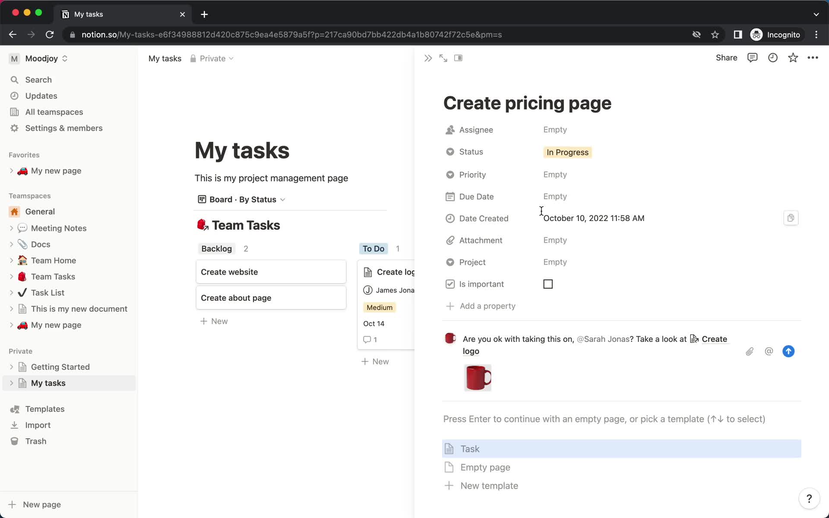The image size is (829, 518).
Task: Open the My tasks page
Action: [x=48, y=382]
